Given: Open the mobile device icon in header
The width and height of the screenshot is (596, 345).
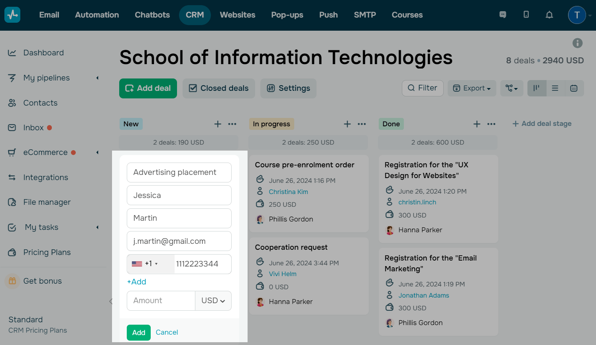Looking at the screenshot, I should coord(526,15).
